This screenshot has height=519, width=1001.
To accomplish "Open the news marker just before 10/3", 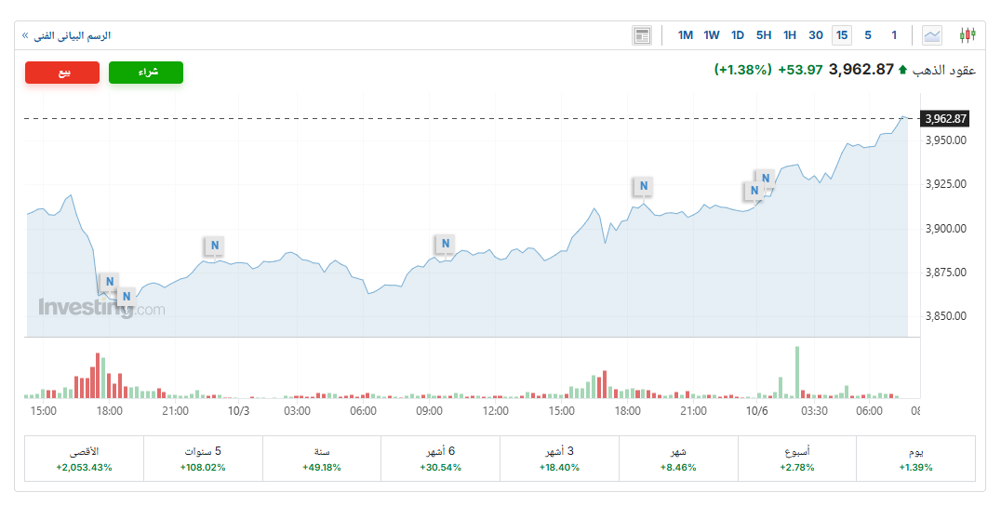I will (214, 246).
